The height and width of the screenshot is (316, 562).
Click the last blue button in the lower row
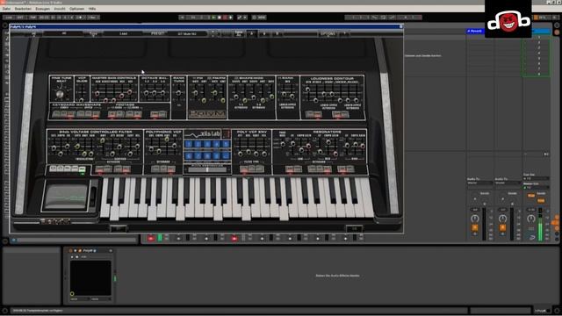click(226, 155)
